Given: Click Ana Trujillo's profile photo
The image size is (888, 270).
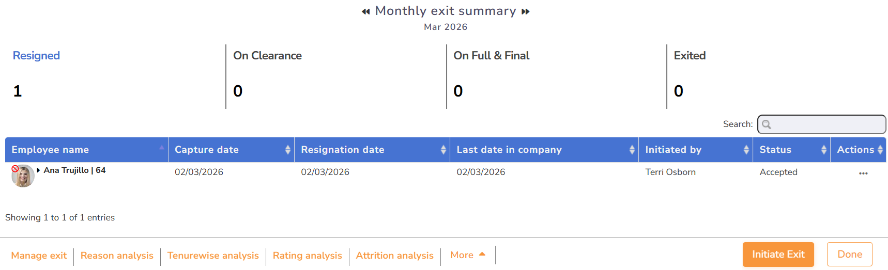Looking at the screenshot, I should (x=23, y=176).
